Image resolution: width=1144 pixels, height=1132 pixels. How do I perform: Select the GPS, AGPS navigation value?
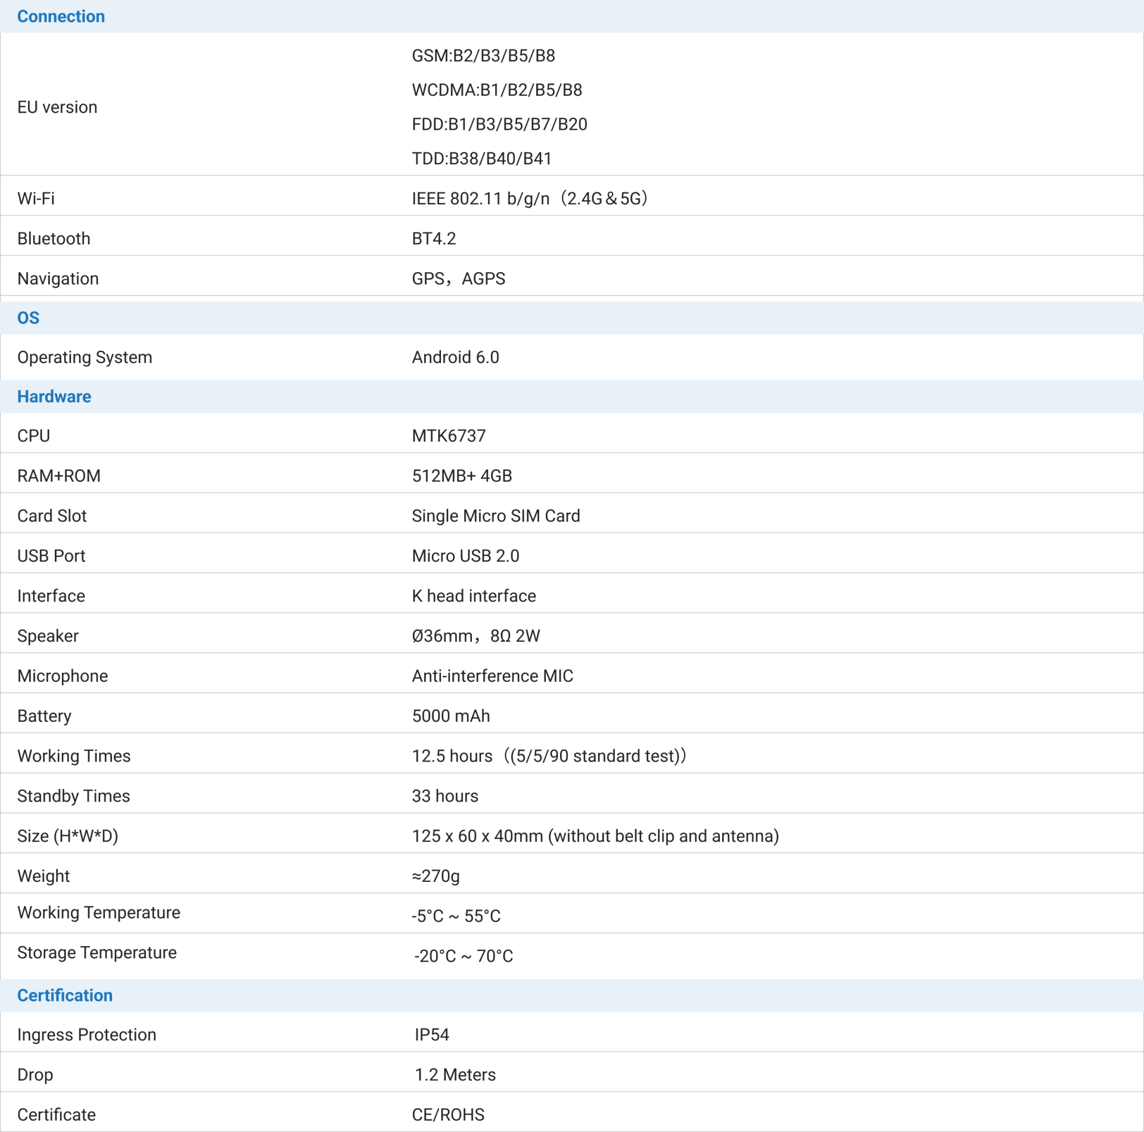[458, 279]
